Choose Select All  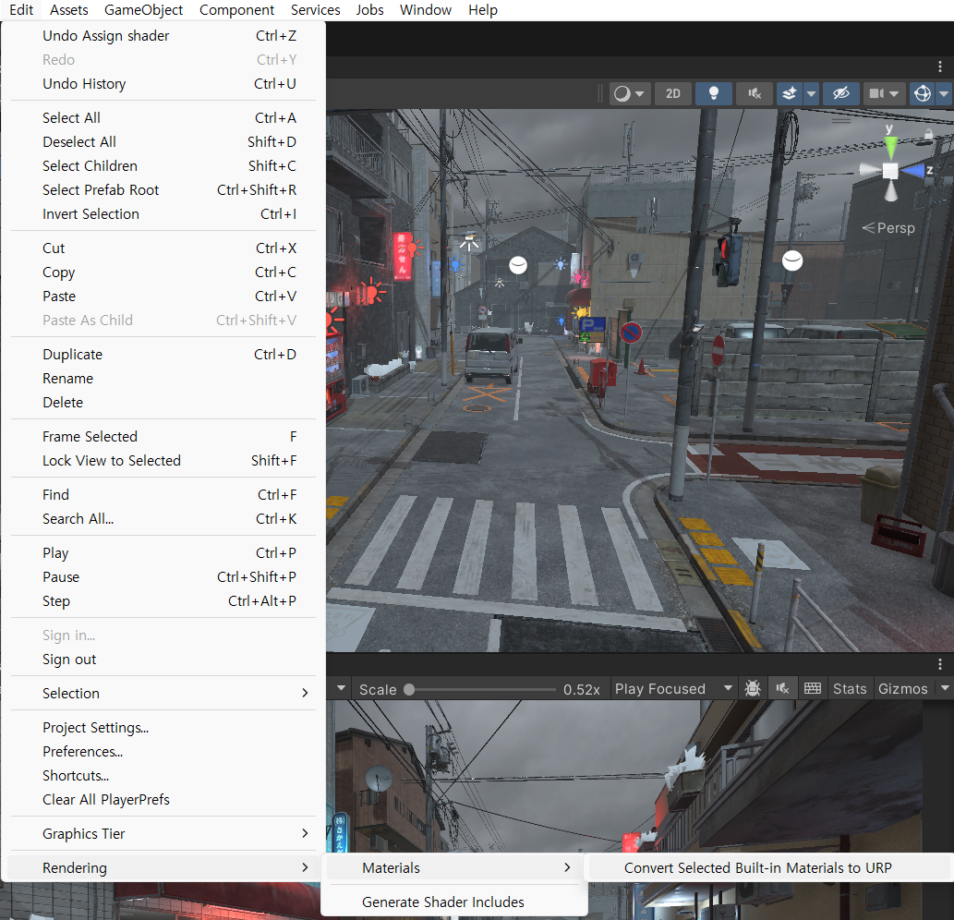point(163,118)
